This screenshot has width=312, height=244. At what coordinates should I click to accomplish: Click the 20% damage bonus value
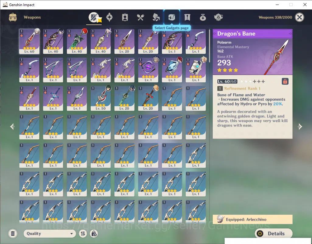click(277, 104)
